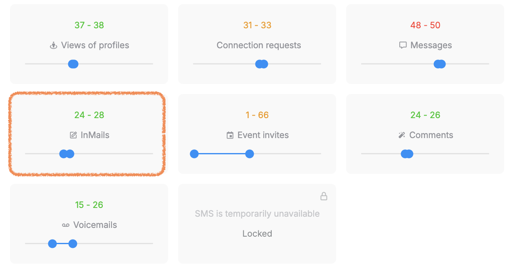515x272 pixels.
Task: Click the lock icon on SMS card
Action: click(324, 196)
